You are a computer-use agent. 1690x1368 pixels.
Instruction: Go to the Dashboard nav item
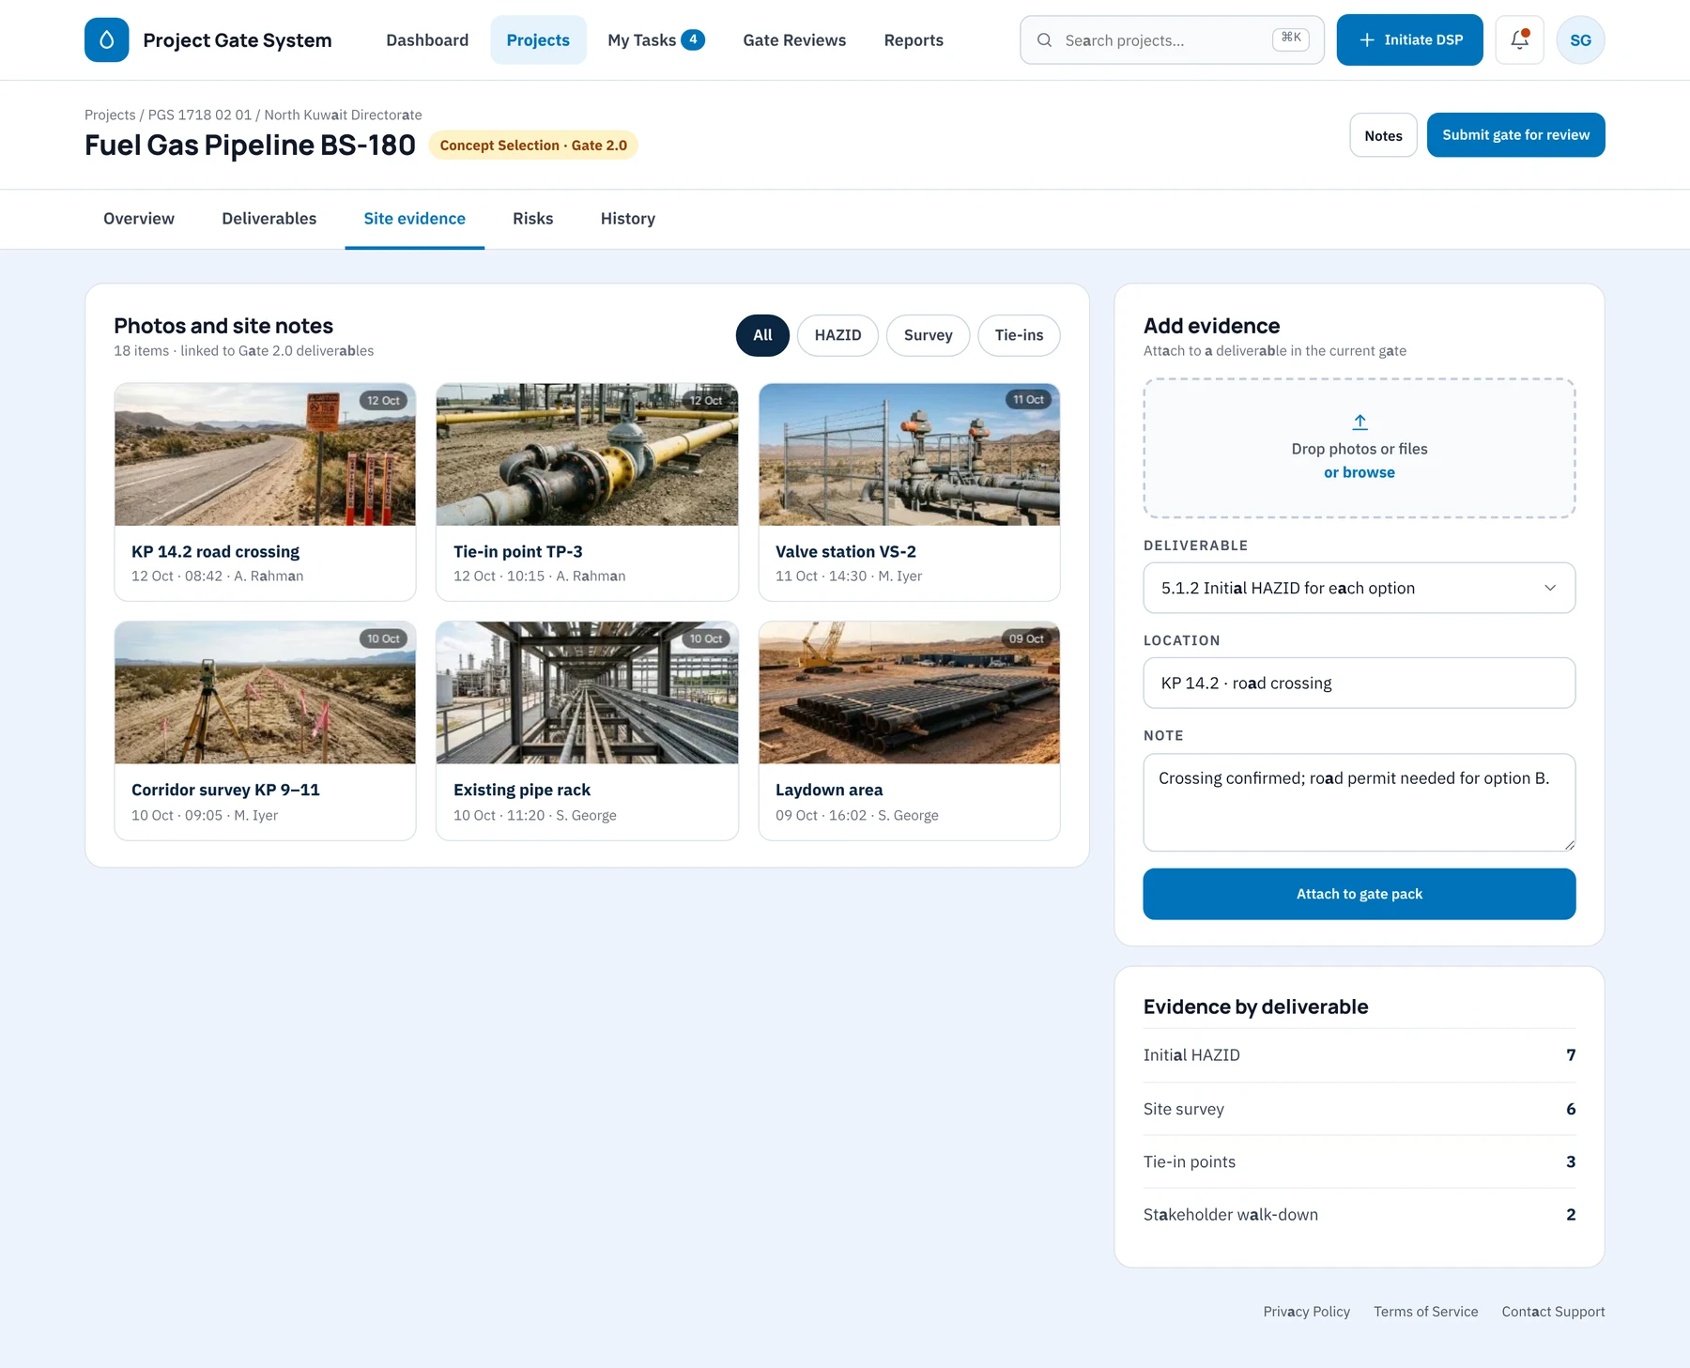(x=427, y=40)
